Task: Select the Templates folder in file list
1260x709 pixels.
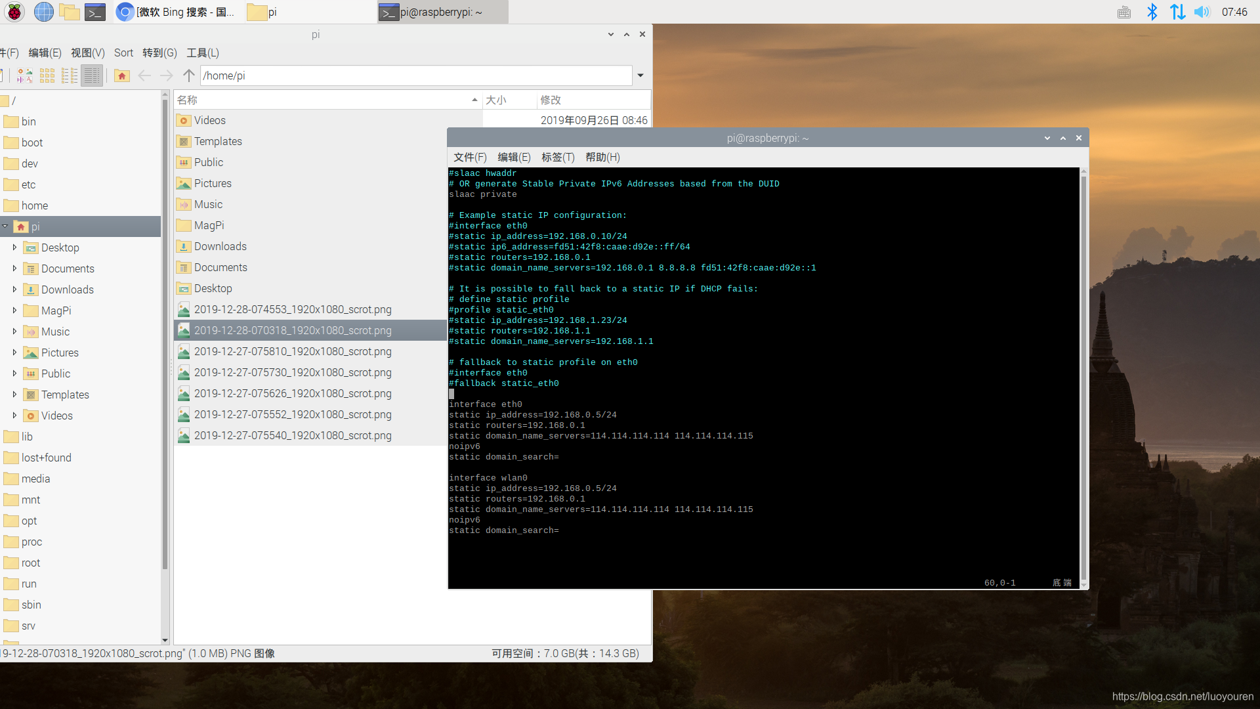Action: [218, 141]
